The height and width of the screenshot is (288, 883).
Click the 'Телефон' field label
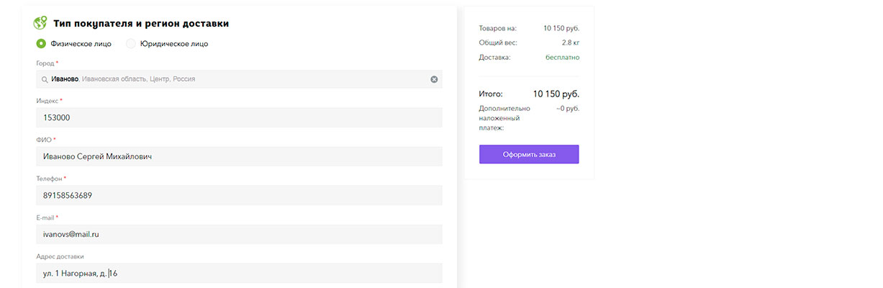(49, 179)
